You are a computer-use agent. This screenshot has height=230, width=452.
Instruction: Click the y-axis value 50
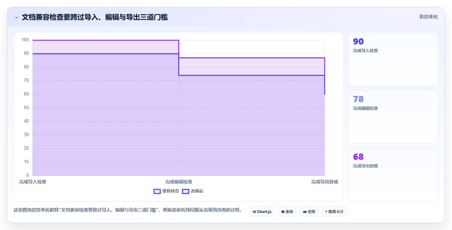[26, 108]
